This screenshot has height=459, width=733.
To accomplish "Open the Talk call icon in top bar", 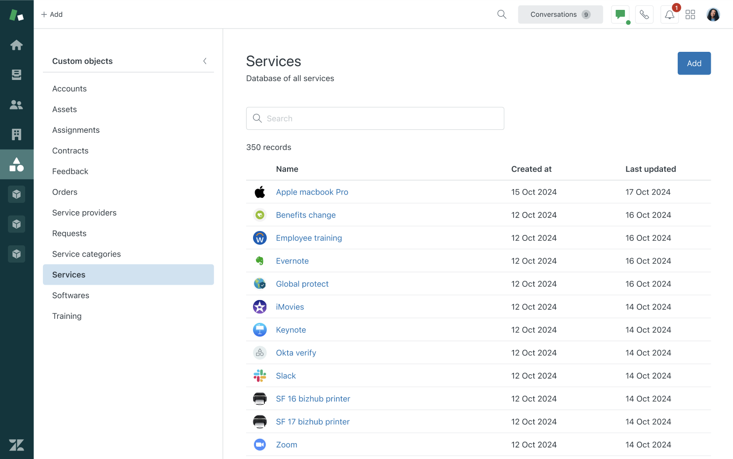I will 644,14.
